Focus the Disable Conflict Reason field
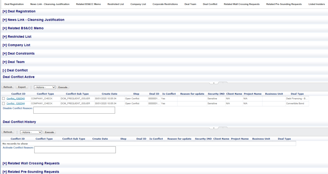Screen dimensions: 328x174 (74, 110)
